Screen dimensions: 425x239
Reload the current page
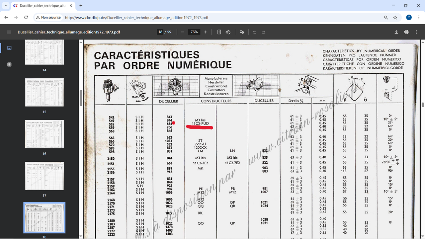[26, 18]
